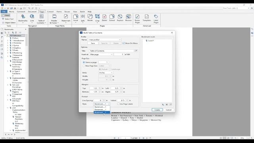This screenshot has height=143, width=254.
Task: Click the Line Spacing spinner
Action: (104, 100)
